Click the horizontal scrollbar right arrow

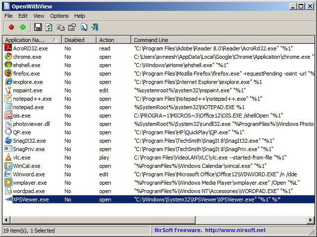311,220
